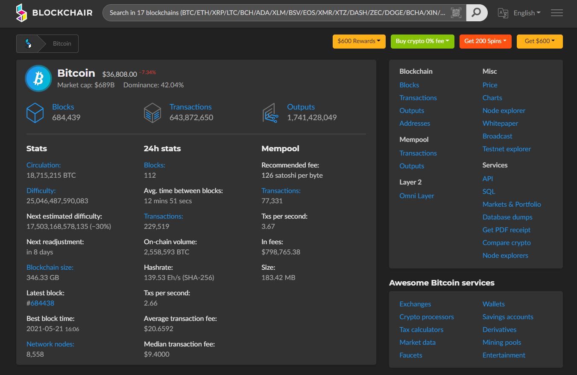577x375 pixels.
Task: Open the Mining pools link
Action: (x=502, y=342)
